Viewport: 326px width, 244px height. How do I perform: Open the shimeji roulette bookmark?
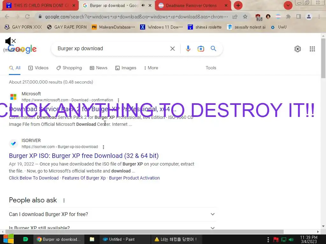click(205, 27)
